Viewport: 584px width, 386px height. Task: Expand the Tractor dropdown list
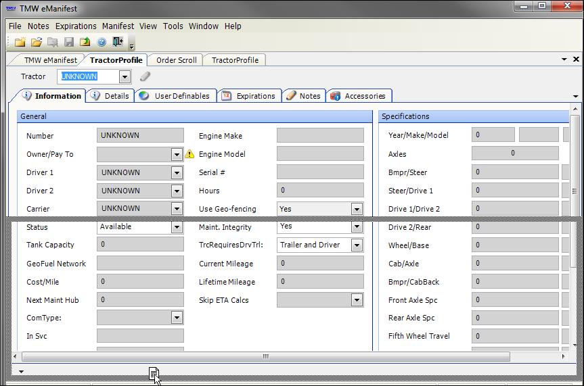pos(124,77)
